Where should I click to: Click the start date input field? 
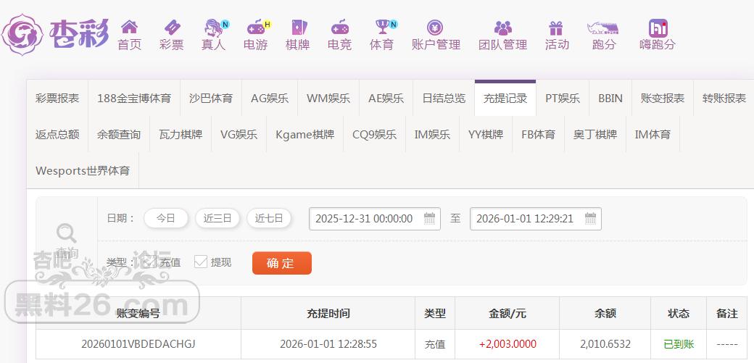365,218
